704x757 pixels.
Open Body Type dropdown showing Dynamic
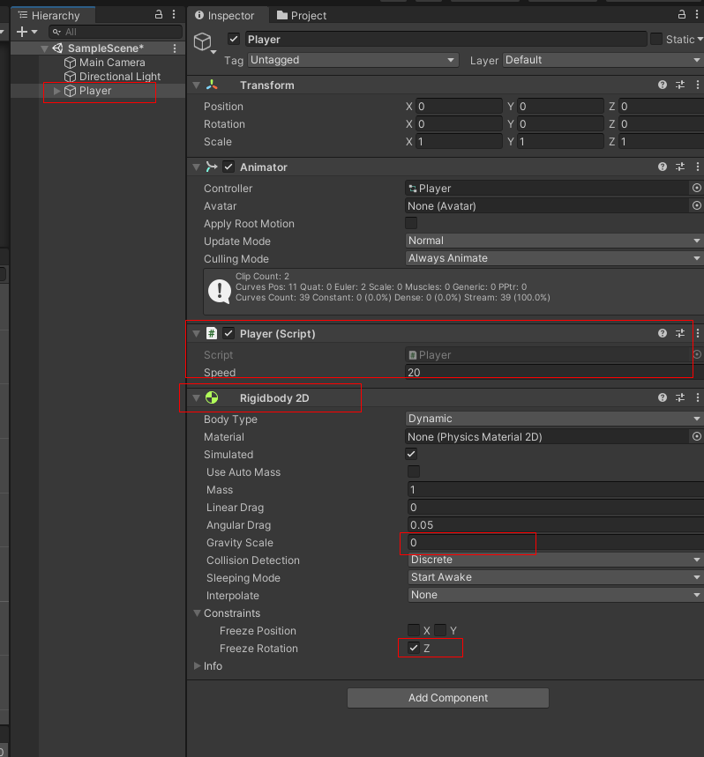pyautogui.click(x=554, y=419)
